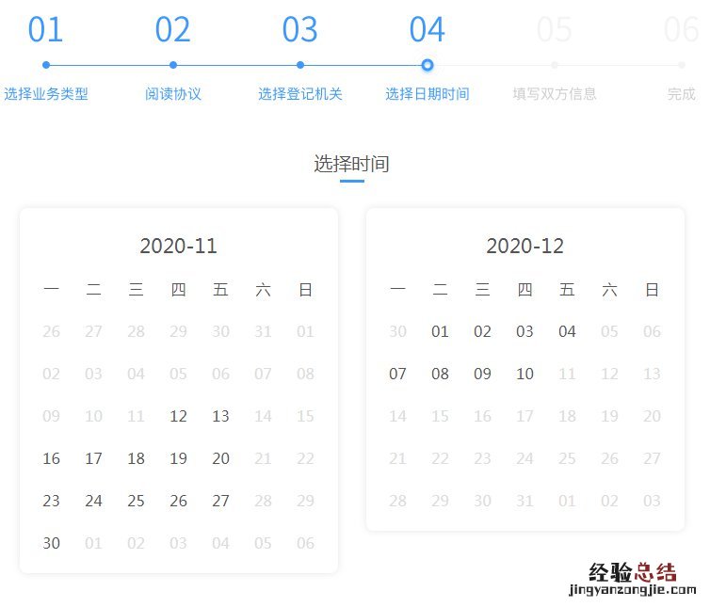The image size is (710, 607).
Task: Pick November 12 in 2020-11 calendar
Action: [178, 416]
